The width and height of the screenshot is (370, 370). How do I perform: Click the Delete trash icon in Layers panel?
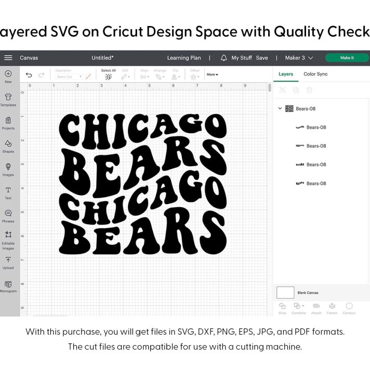[309, 90]
